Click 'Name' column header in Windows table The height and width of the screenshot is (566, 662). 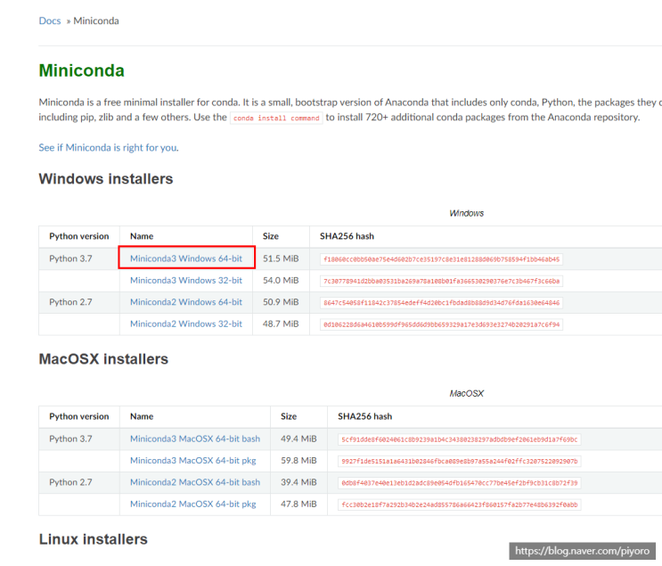142,236
